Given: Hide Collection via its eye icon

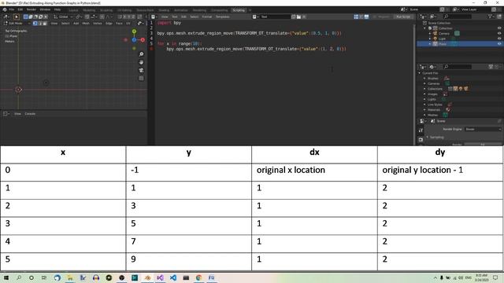Looking at the screenshot, I should (x=499, y=28).
